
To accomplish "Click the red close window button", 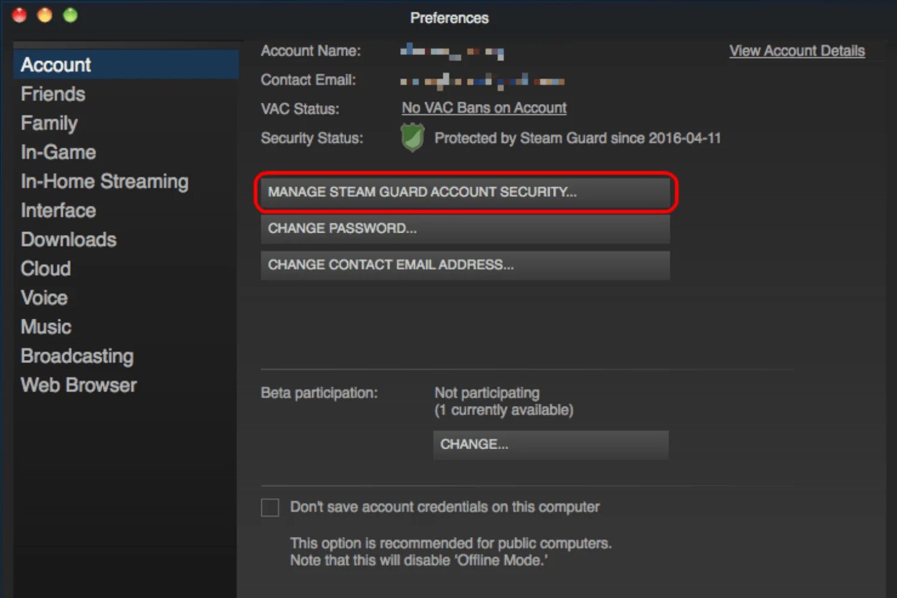I will click(x=20, y=16).
